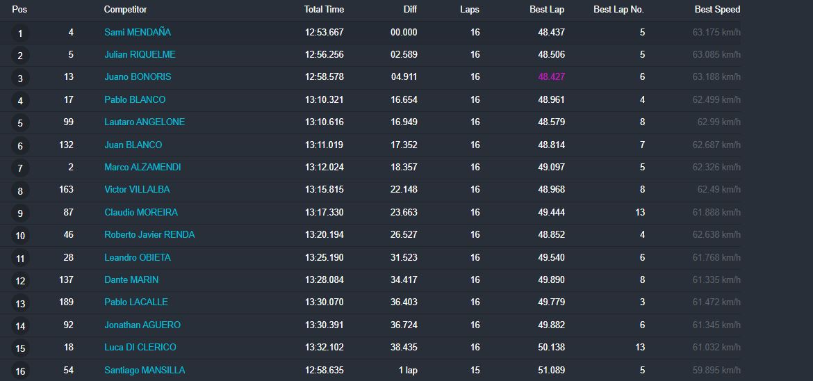Click the Best Lap column header
Viewport: 813px width, 381px height.
pos(548,10)
